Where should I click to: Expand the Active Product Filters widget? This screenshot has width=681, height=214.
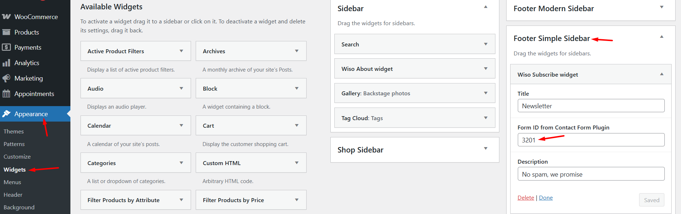coord(181,51)
